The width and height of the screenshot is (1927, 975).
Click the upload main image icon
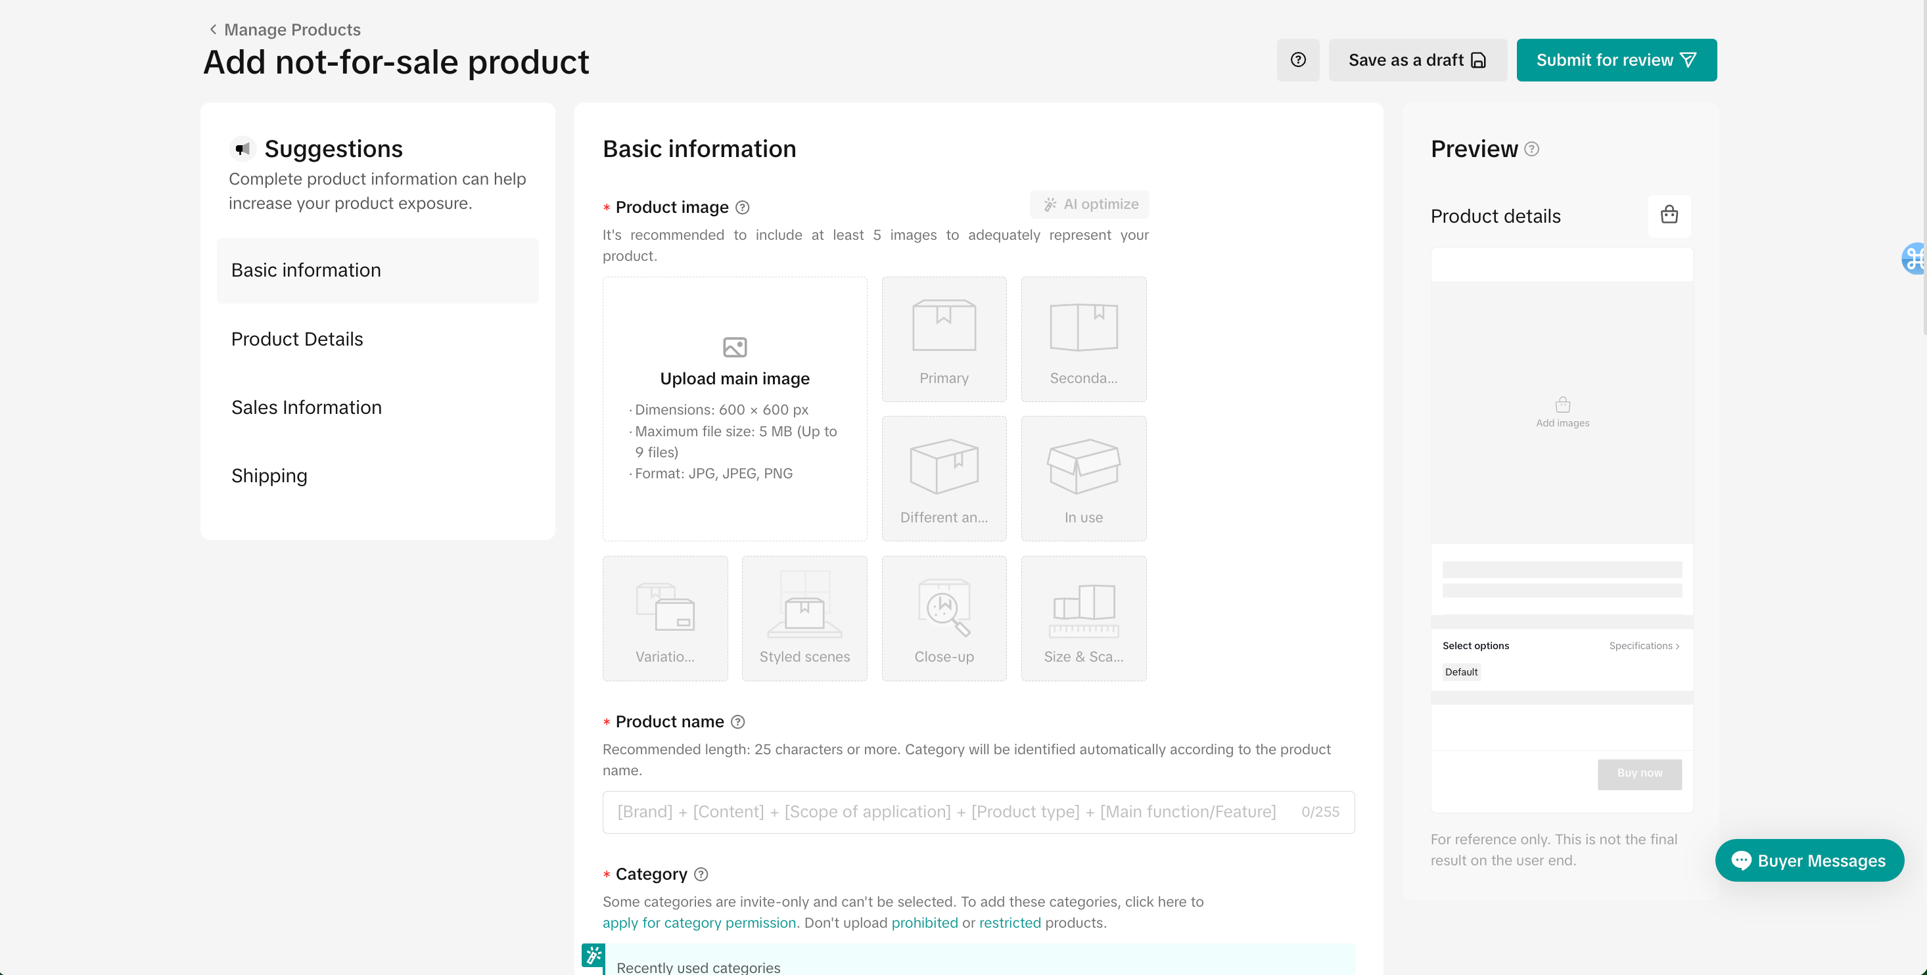[735, 347]
